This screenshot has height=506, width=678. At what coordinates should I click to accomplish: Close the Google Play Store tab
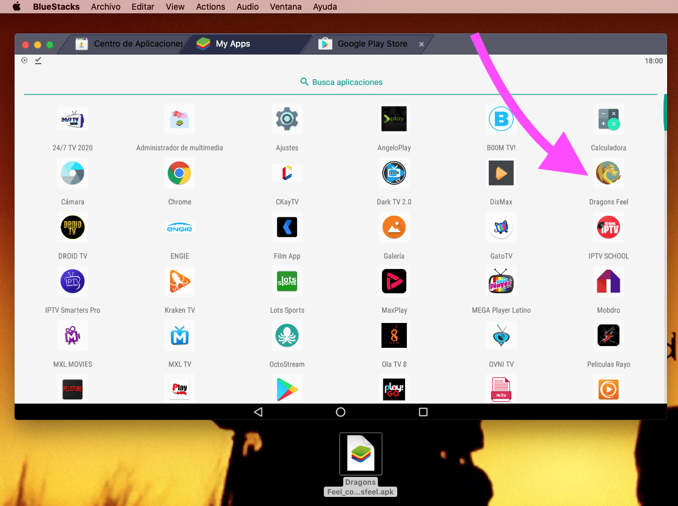pos(421,44)
